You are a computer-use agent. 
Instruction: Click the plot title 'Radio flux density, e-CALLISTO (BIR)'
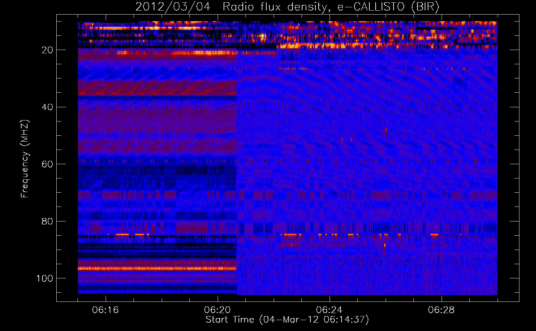[x=331, y=7]
